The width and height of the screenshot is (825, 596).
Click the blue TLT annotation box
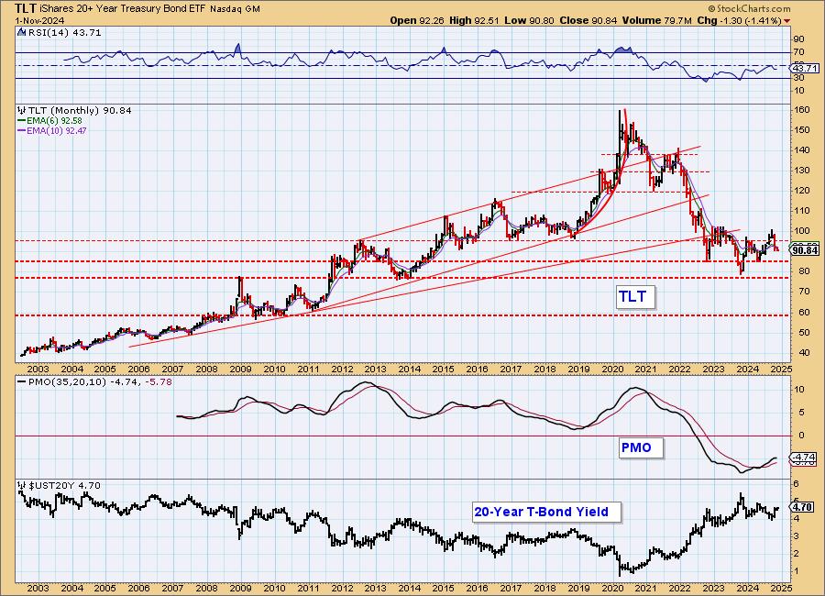635,296
